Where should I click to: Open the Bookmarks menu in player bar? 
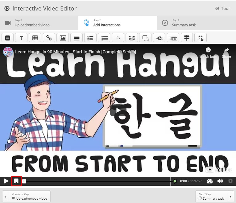pos(16,181)
